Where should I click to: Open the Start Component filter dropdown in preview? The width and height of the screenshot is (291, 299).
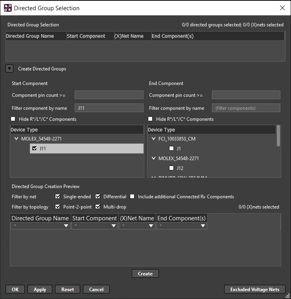(114, 226)
